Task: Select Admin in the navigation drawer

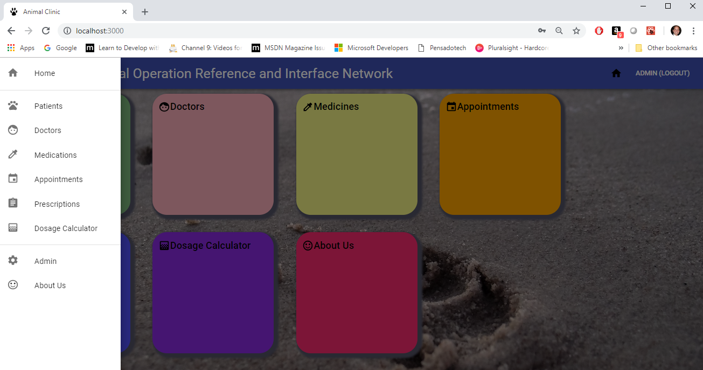Action: [60, 261]
